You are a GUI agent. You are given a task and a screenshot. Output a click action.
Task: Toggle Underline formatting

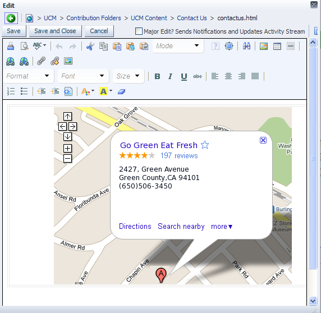[x=184, y=76]
